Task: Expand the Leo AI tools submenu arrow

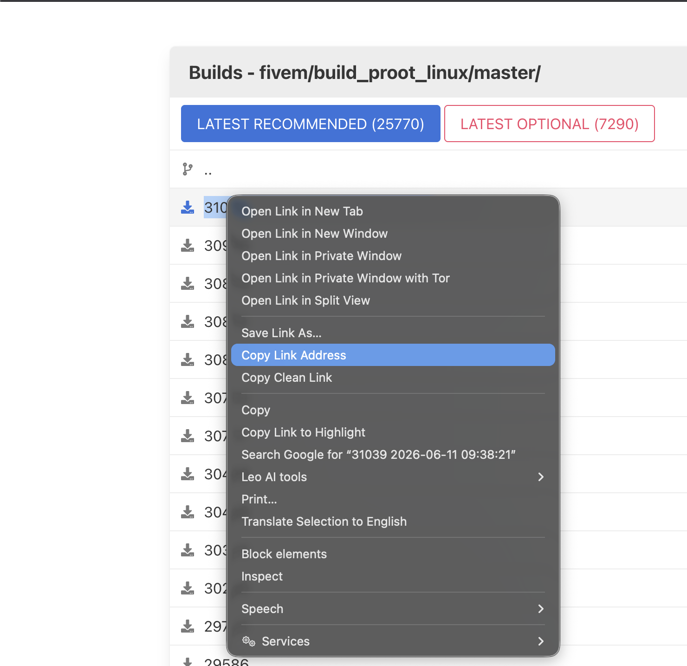Action: (541, 477)
